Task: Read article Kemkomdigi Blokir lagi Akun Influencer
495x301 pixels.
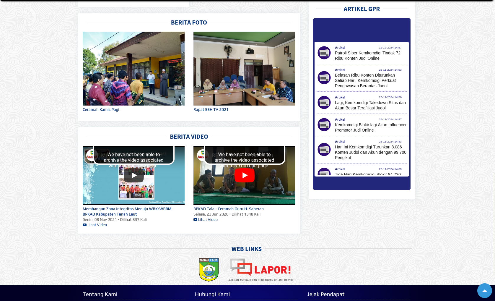Action: point(371,127)
